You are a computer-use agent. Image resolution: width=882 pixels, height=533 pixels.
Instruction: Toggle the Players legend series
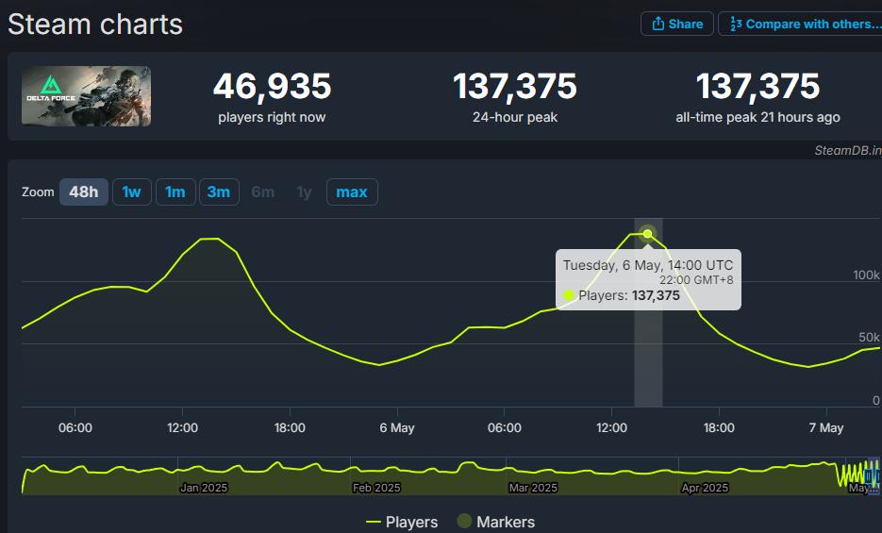402,522
